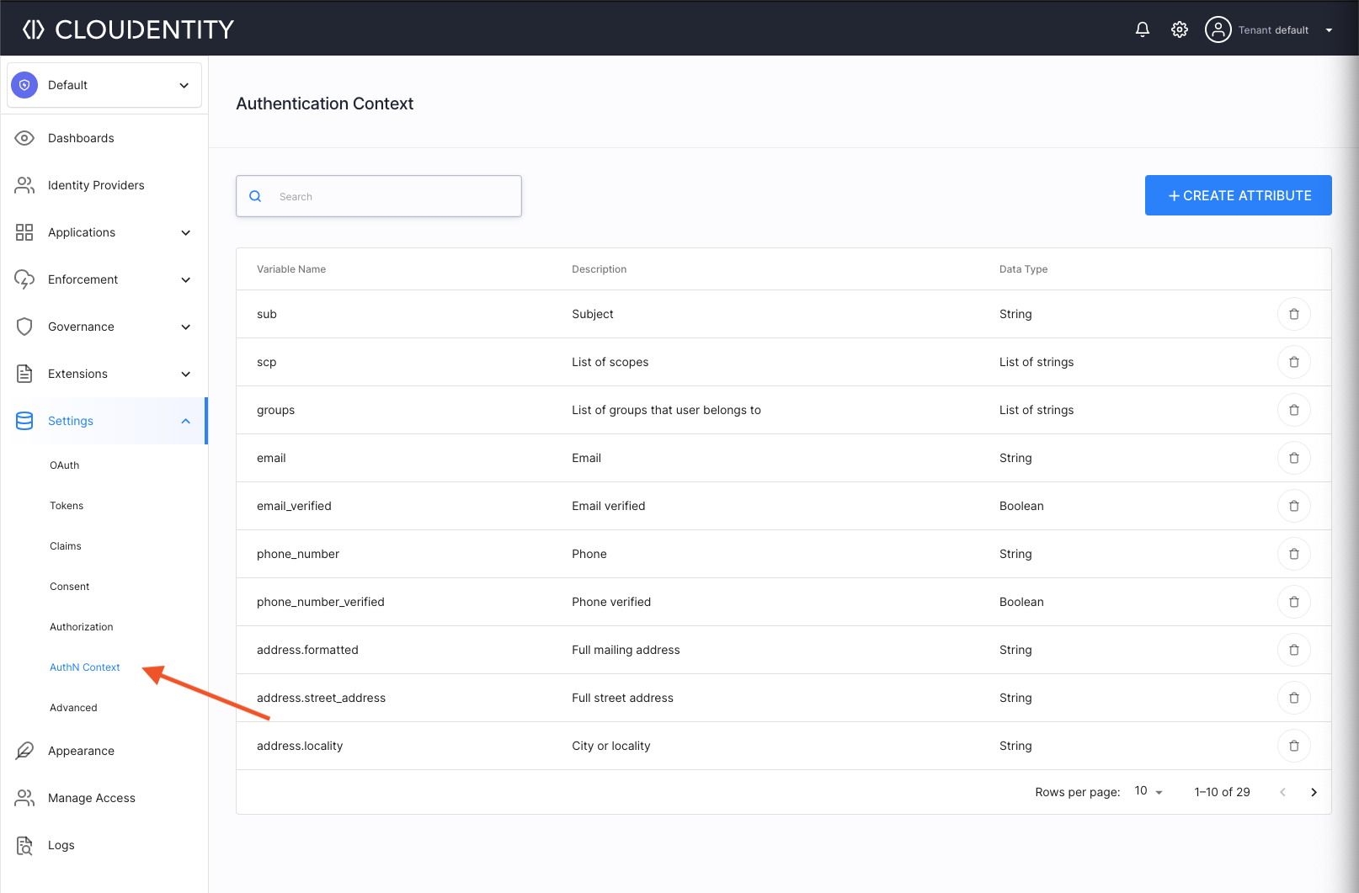Click the Variable Name column header
Screen dimensions: 1359x893
291,269
